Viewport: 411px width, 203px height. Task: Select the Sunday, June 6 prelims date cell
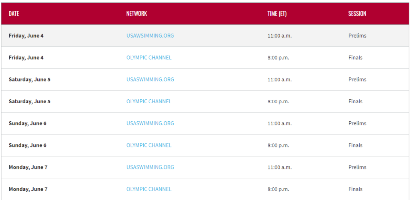pyautogui.click(x=28, y=123)
